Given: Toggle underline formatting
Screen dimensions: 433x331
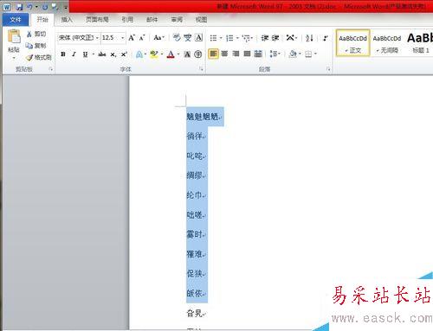Looking at the screenshot, I should click(85, 54).
